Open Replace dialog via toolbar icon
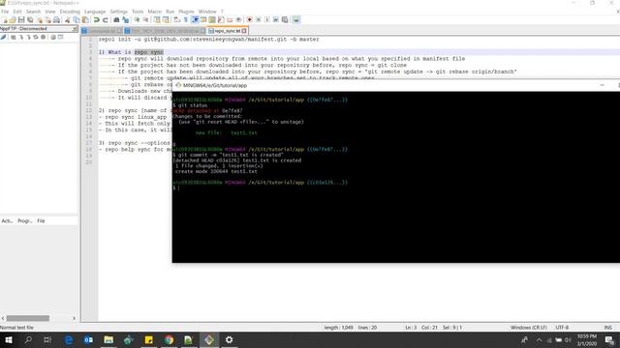Screen dimensions: 620x348 [125, 19]
